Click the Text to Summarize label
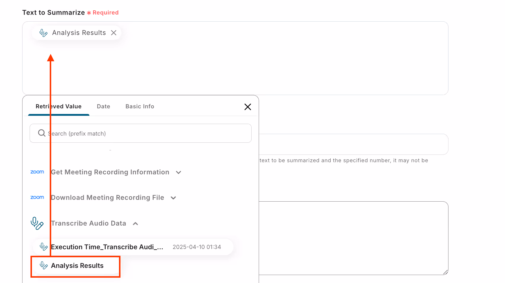The height and width of the screenshot is (283, 505). point(54,12)
